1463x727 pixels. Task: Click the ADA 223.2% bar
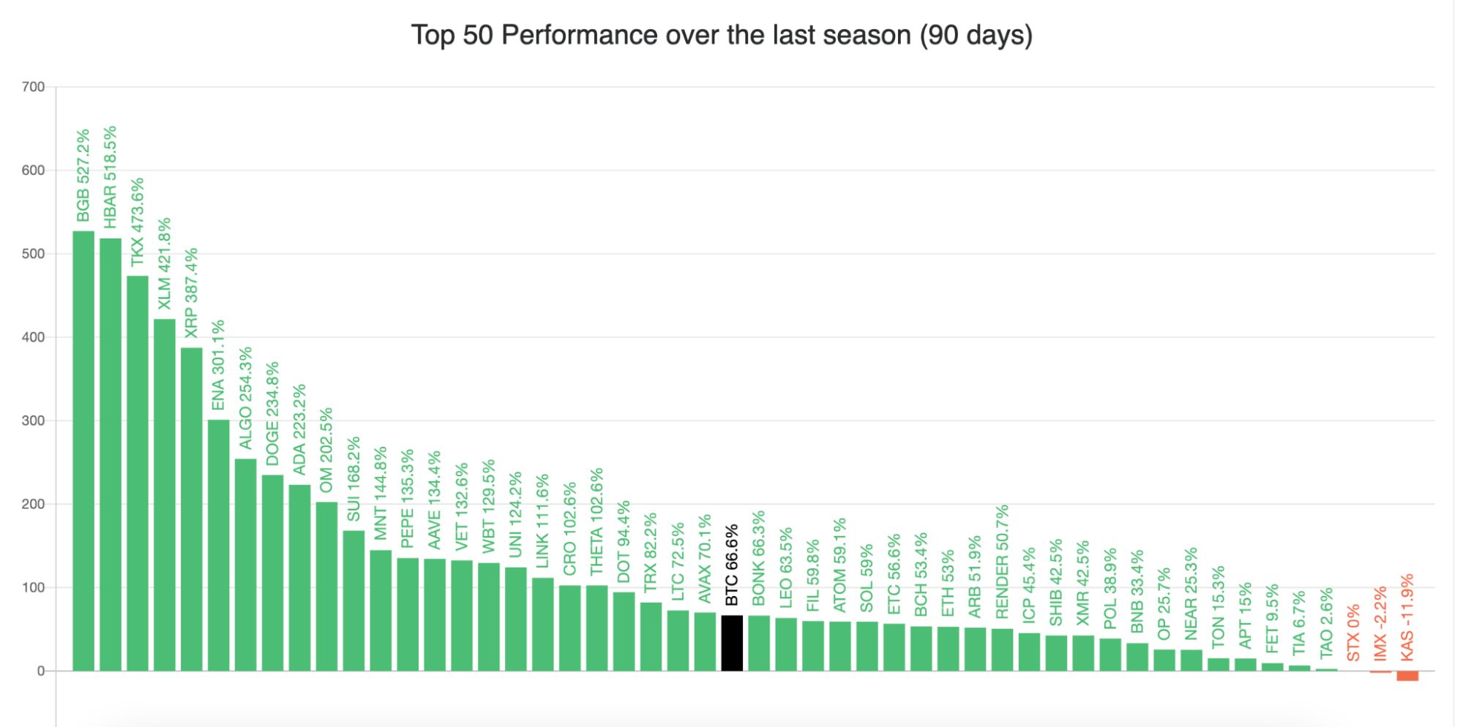point(299,577)
